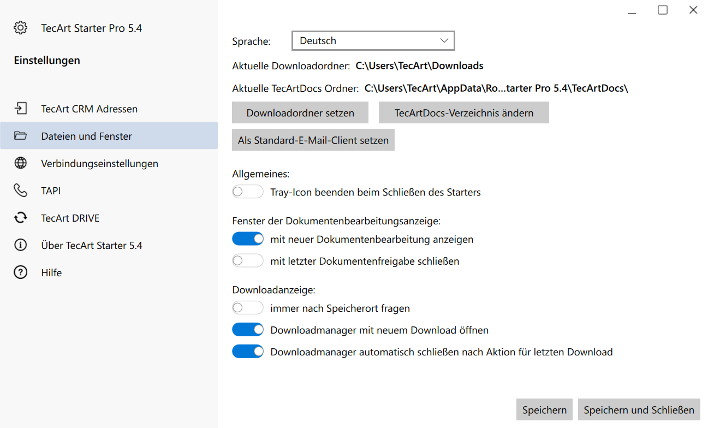Click the Speichern button
The width and height of the screenshot is (708, 428).
coord(544,409)
